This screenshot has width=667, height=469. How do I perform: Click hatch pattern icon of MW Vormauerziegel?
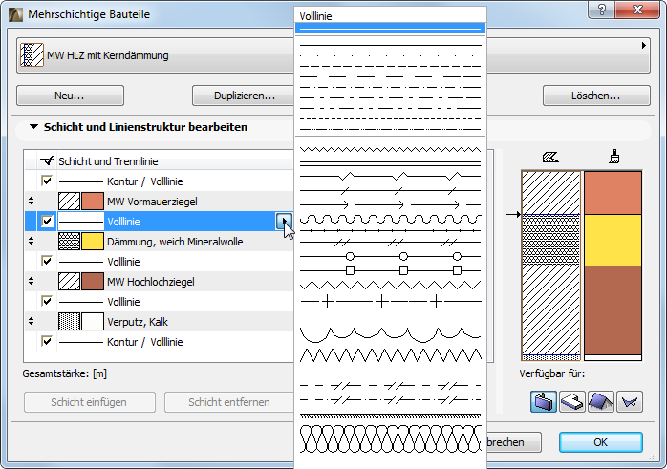pyautogui.click(x=69, y=202)
